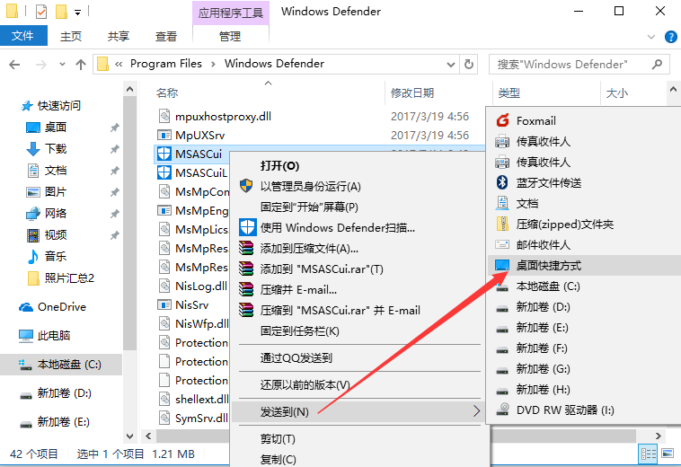This screenshot has width=681, height=467.
Task: Click the Windows Defender scan shield icon
Action: coord(246,227)
